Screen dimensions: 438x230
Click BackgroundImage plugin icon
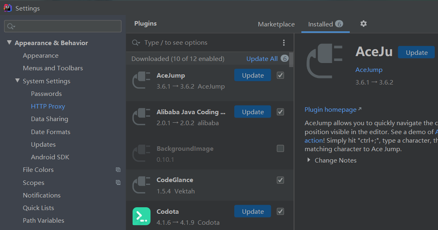tap(141, 153)
